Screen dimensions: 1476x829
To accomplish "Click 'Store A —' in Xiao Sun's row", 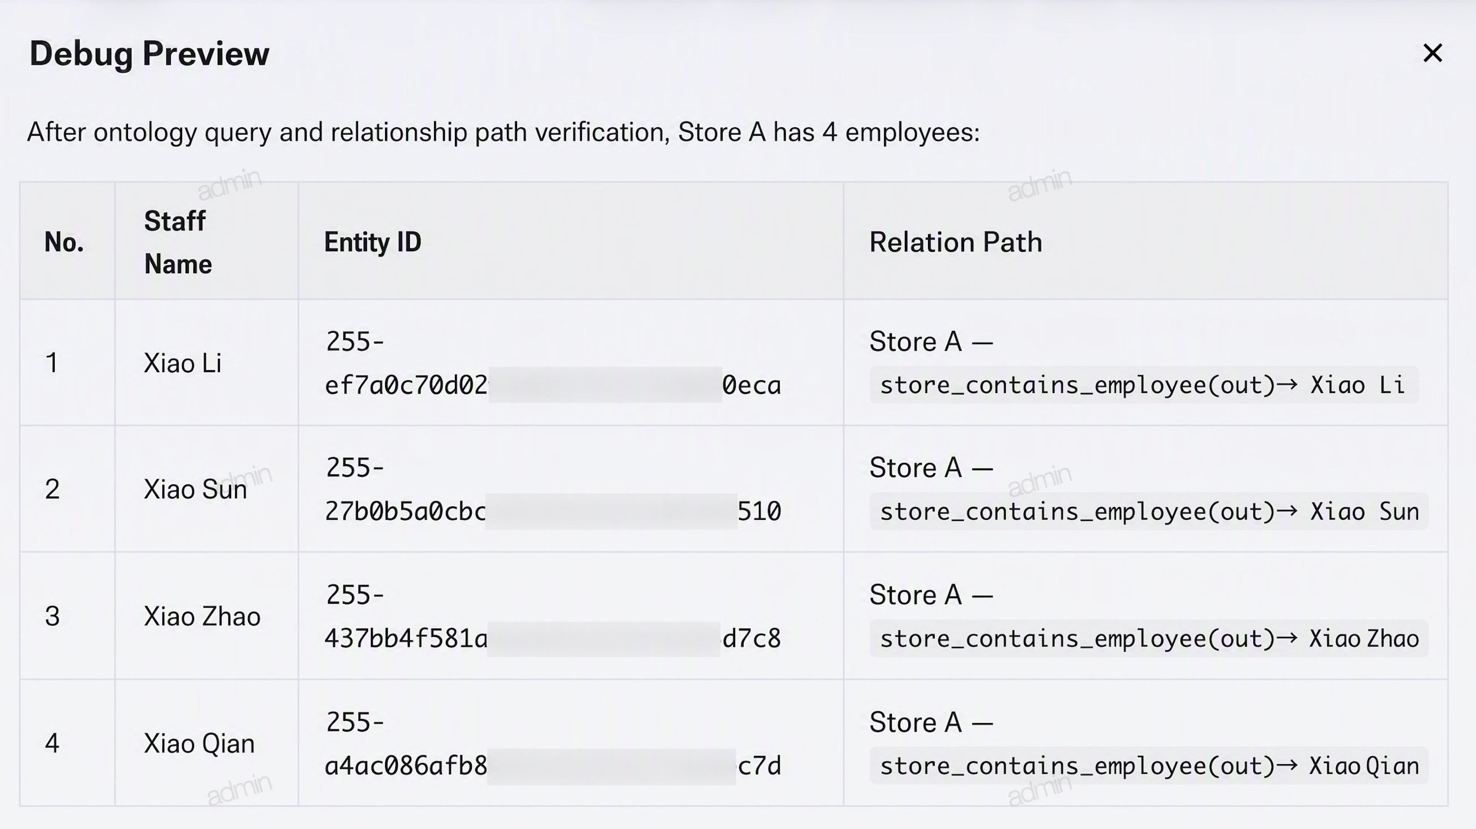I will coord(931,468).
